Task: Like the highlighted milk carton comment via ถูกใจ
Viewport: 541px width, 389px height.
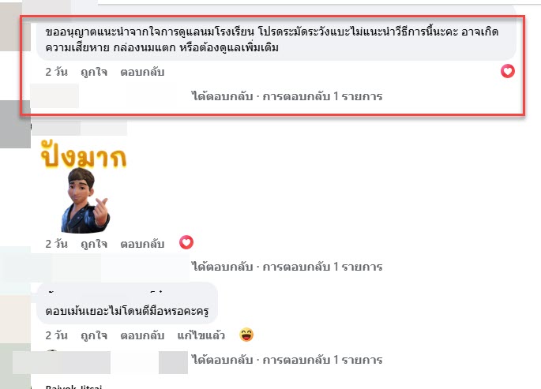Action: click(x=94, y=72)
